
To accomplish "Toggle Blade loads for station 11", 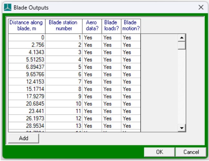I will tap(111, 111).
